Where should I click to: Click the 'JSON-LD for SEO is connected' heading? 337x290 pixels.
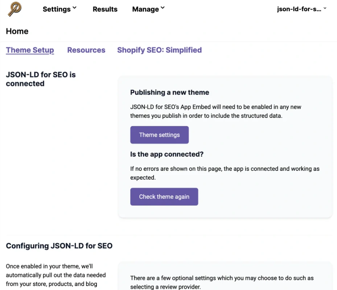tap(41, 79)
